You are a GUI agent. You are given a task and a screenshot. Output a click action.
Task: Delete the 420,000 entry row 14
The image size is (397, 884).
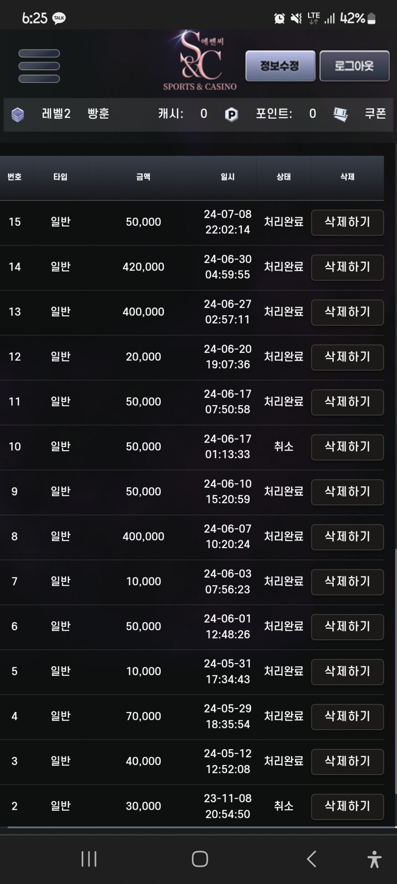click(x=347, y=267)
